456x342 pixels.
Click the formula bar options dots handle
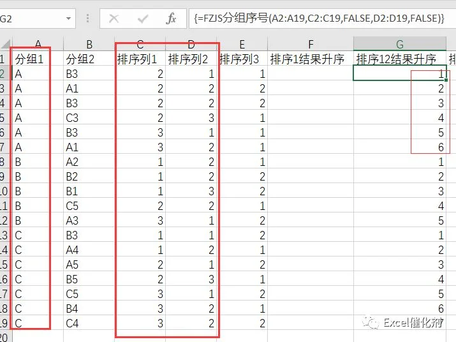coord(87,19)
